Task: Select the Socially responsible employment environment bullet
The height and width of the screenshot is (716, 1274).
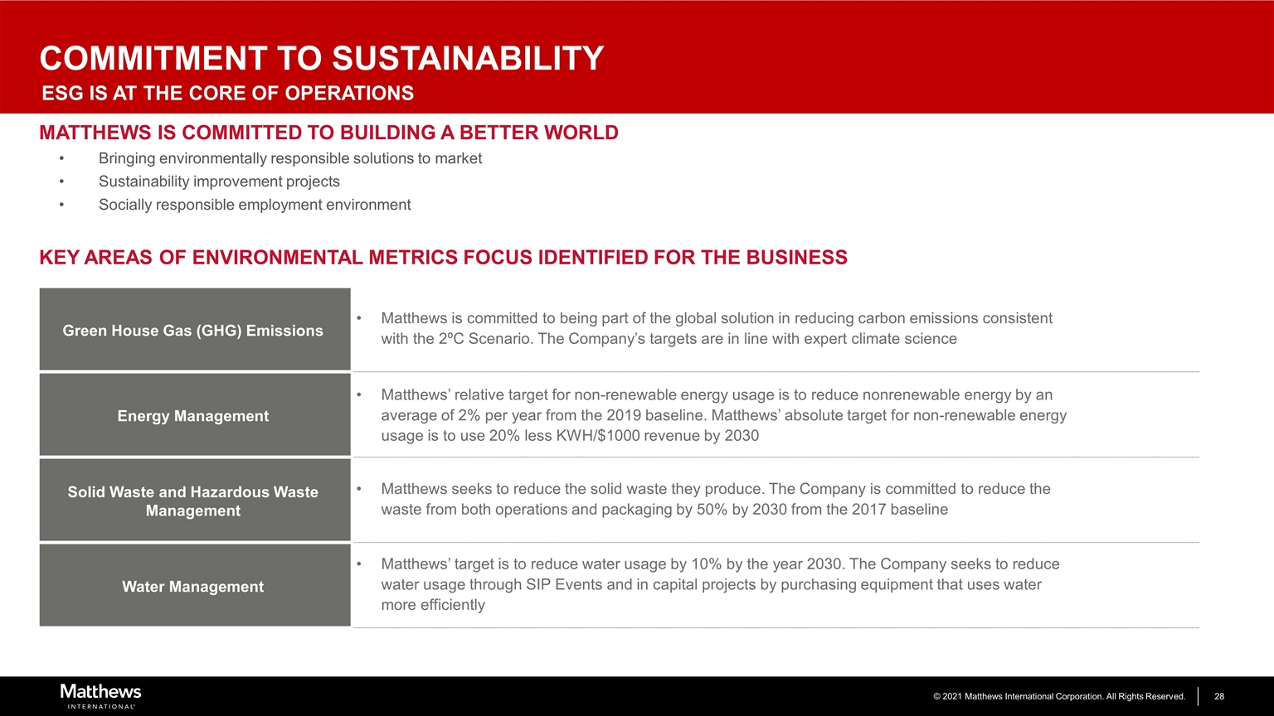Action: click(x=255, y=205)
